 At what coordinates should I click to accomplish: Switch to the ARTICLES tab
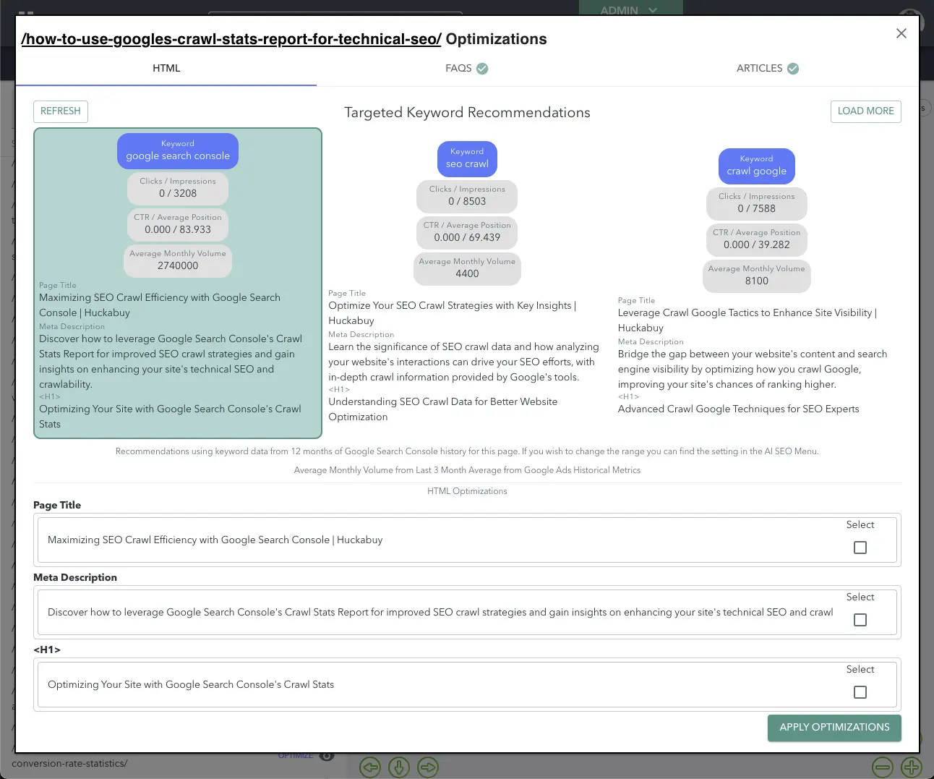767,68
